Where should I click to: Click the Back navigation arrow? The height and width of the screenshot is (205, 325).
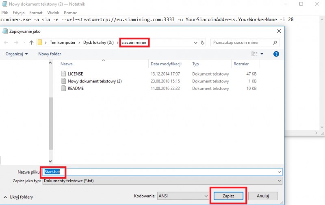(x=6, y=43)
